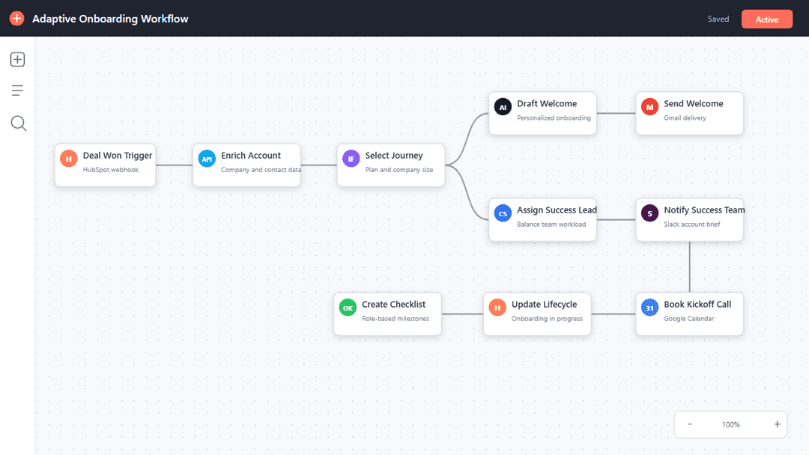Screen dimensions: 809x455
Task: Select the Assign Success Lead node title
Action: tap(557, 210)
